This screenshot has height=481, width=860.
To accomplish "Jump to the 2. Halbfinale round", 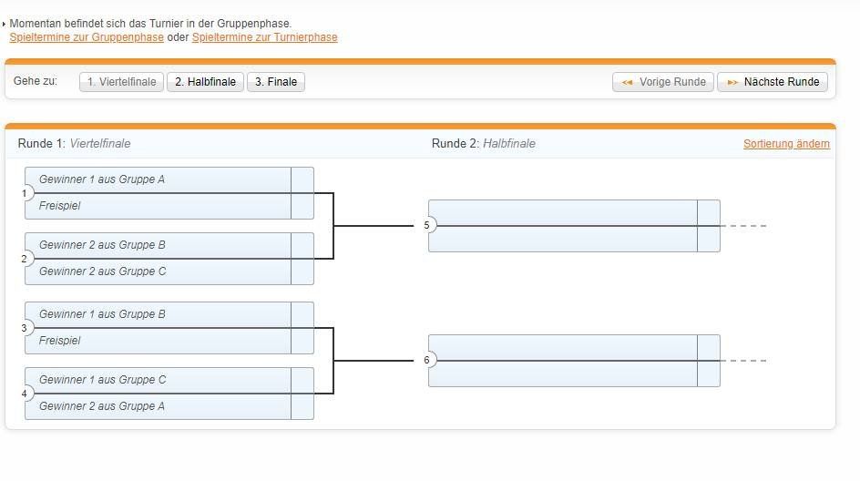I will coord(205,82).
